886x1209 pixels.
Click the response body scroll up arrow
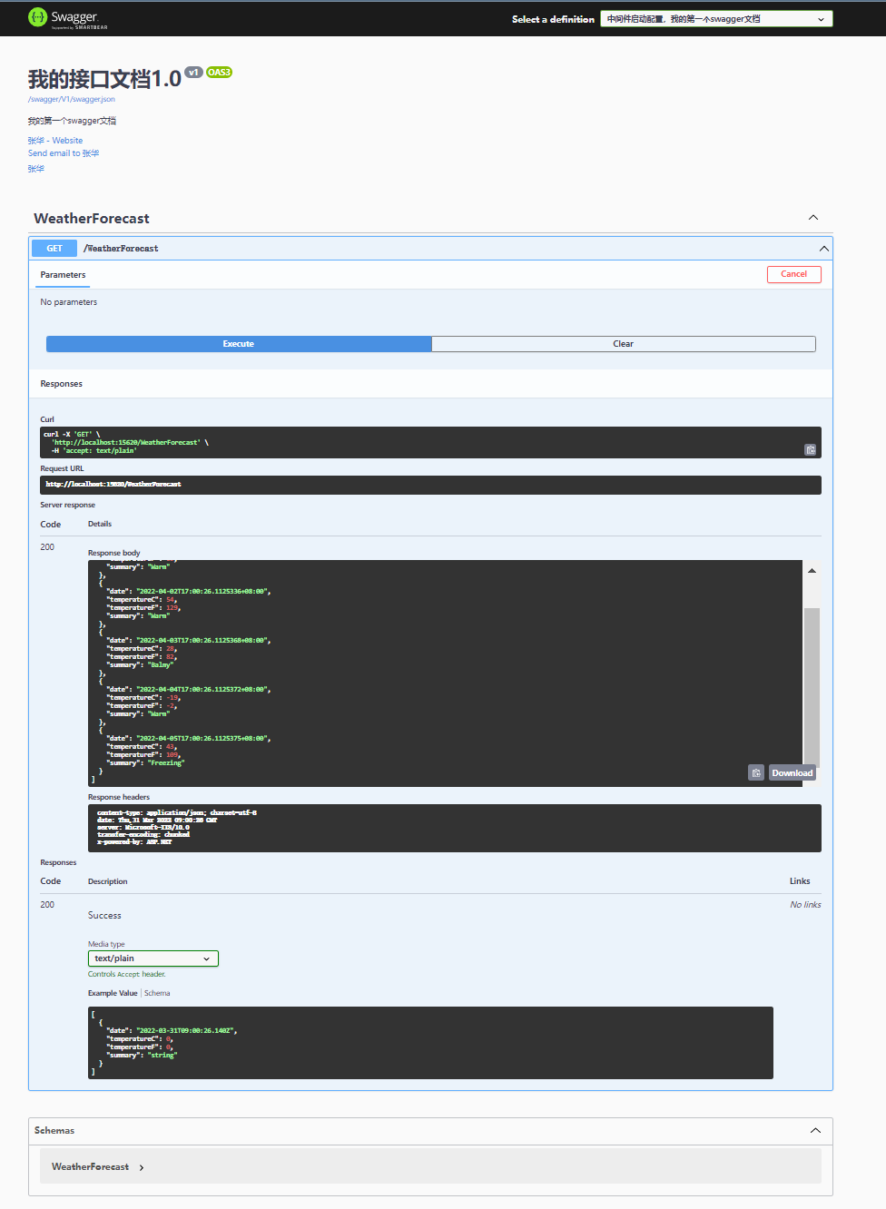point(812,570)
